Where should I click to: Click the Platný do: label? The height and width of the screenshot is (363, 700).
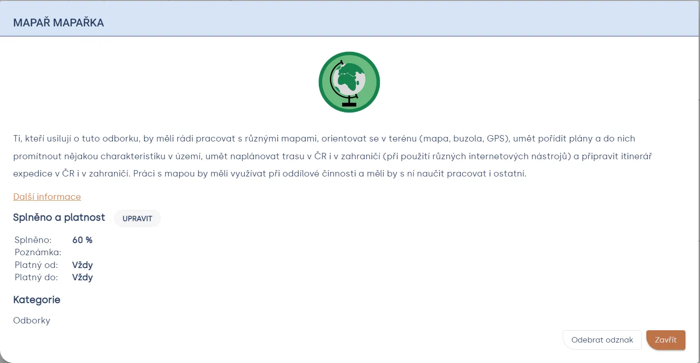coord(36,277)
